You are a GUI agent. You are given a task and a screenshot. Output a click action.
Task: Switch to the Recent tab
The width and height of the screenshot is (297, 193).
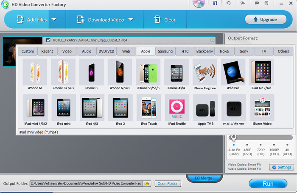(48, 51)
